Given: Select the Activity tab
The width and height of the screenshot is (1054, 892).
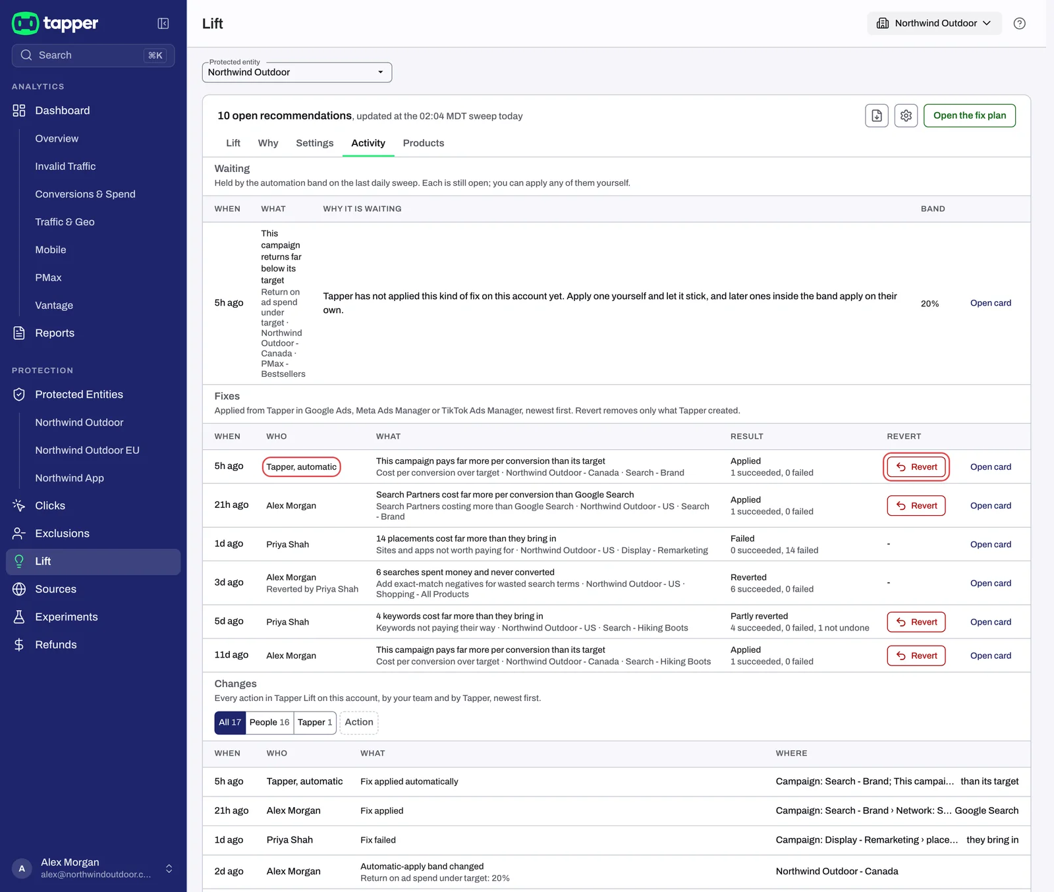Looking at the screenshot, I should [368, 143].
